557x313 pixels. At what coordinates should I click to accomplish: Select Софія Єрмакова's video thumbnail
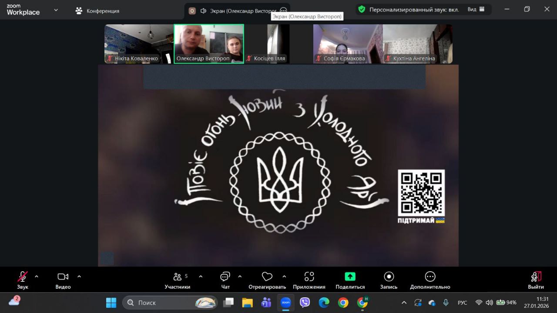tap(348, 44)
